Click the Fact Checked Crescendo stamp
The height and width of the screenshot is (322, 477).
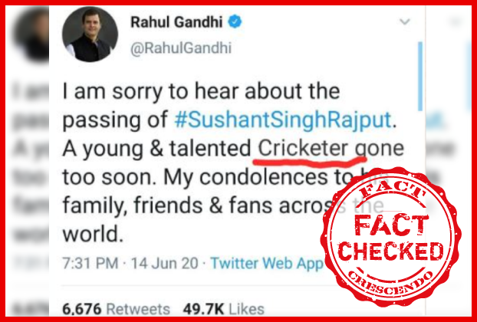390,237
